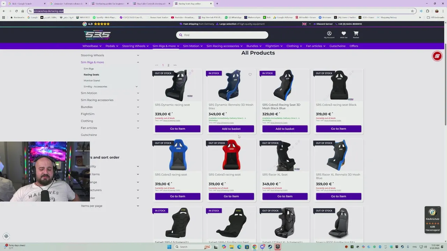
Task: Bookmark this page with the star icon
Action: click(412, 11)
